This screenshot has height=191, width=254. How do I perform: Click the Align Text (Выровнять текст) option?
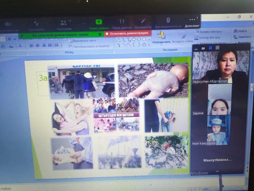pos(83,41)
